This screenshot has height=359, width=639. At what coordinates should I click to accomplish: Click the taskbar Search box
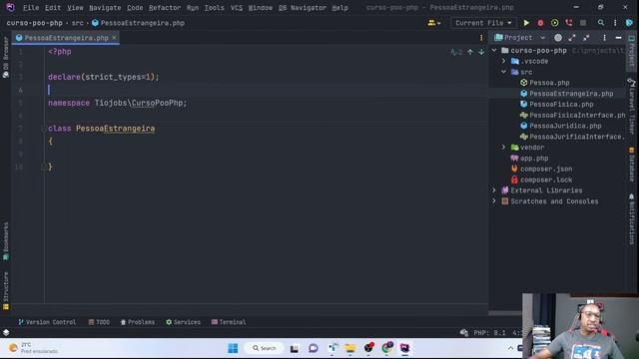coord(264,348)
